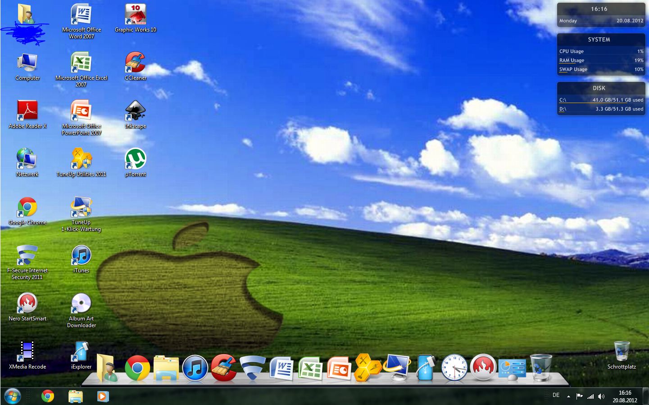The height and width of the screenshot is (405, 649).
Task: Launch iTunes from the dock
Action: click(x=195, y=368)
